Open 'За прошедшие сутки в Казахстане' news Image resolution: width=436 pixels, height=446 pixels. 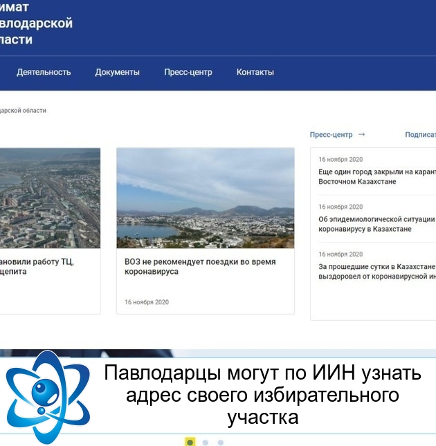coord(376,271)
